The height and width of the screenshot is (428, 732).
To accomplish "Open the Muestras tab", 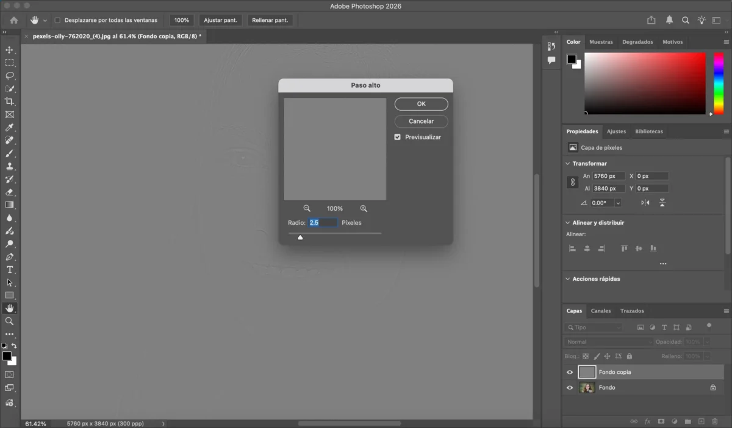I will pos(601,42).
